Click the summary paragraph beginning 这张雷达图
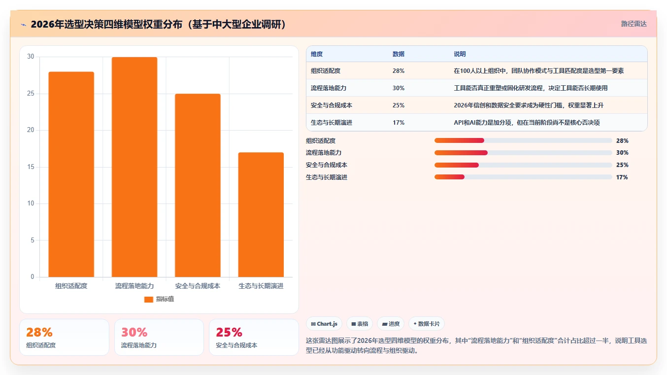This screenshot has height=375, width=667. pos(477,346)
